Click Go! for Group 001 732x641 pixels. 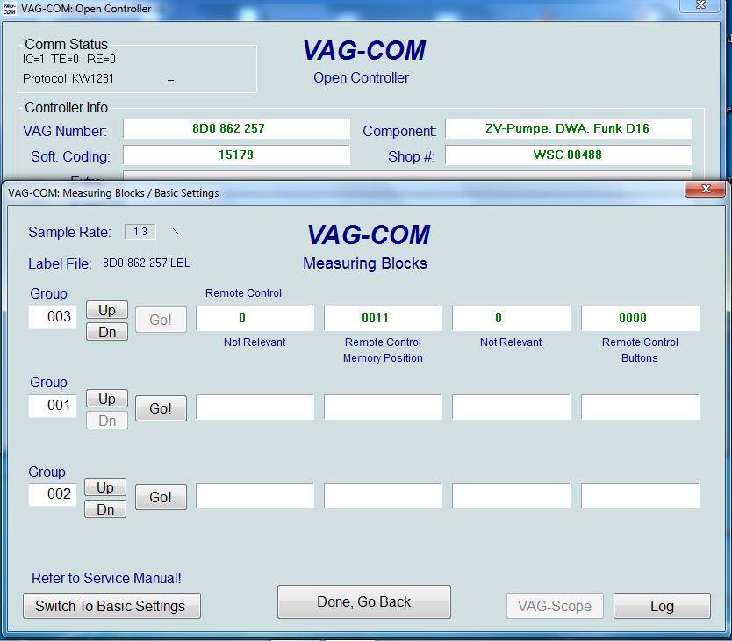pyautogui.click(x=161, y=408)
